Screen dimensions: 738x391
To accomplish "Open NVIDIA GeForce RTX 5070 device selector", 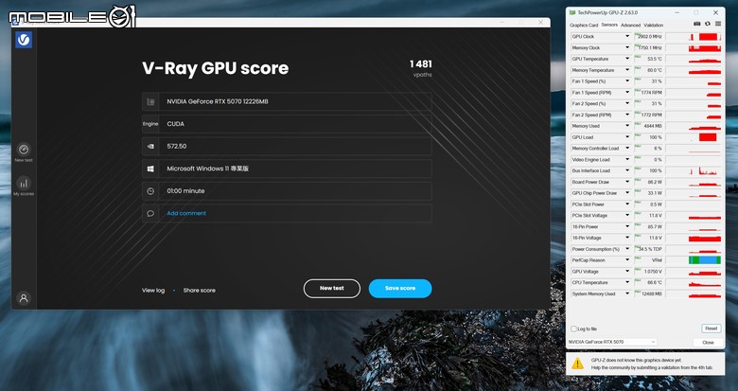I will [x=612, y=342].
